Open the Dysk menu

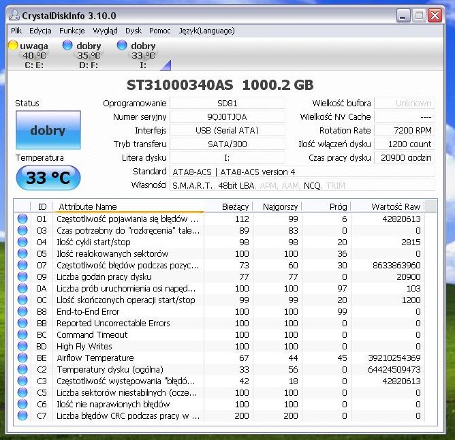(x=134, y=31)
